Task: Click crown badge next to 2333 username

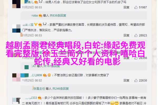Action: coord(39,98)
